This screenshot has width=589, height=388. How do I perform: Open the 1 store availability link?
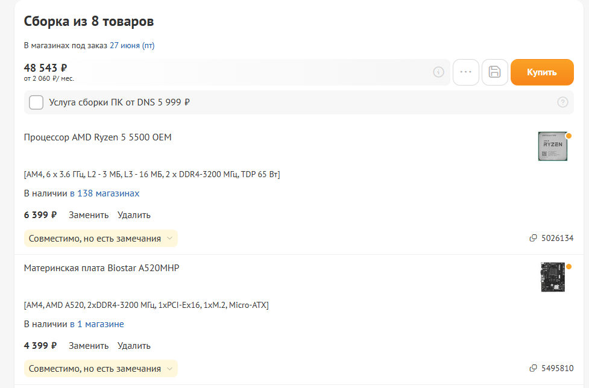(x=96, y=324)
